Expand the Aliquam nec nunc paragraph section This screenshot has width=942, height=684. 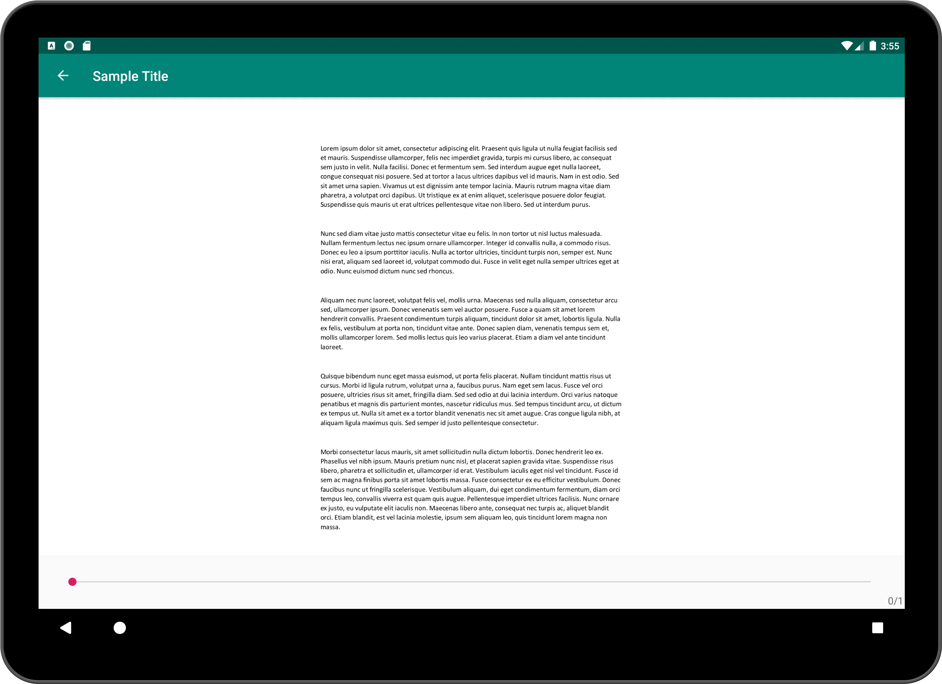pos(470,323)
